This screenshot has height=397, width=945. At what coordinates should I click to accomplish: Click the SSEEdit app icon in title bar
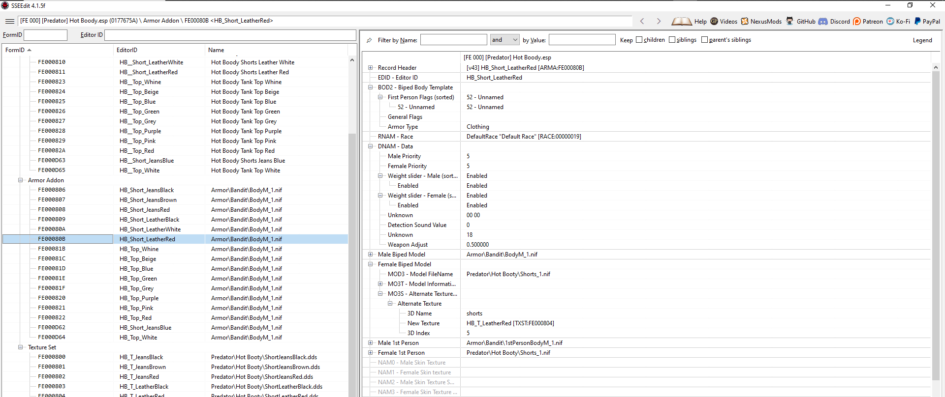pyautogui.click(x=5, y=5)
